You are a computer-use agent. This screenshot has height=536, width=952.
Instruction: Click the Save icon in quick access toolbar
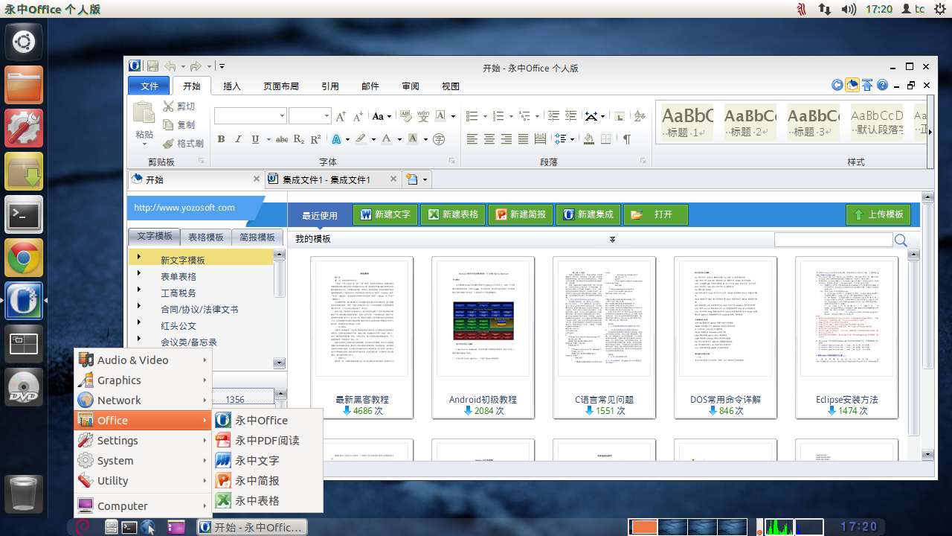coord(152,66)
